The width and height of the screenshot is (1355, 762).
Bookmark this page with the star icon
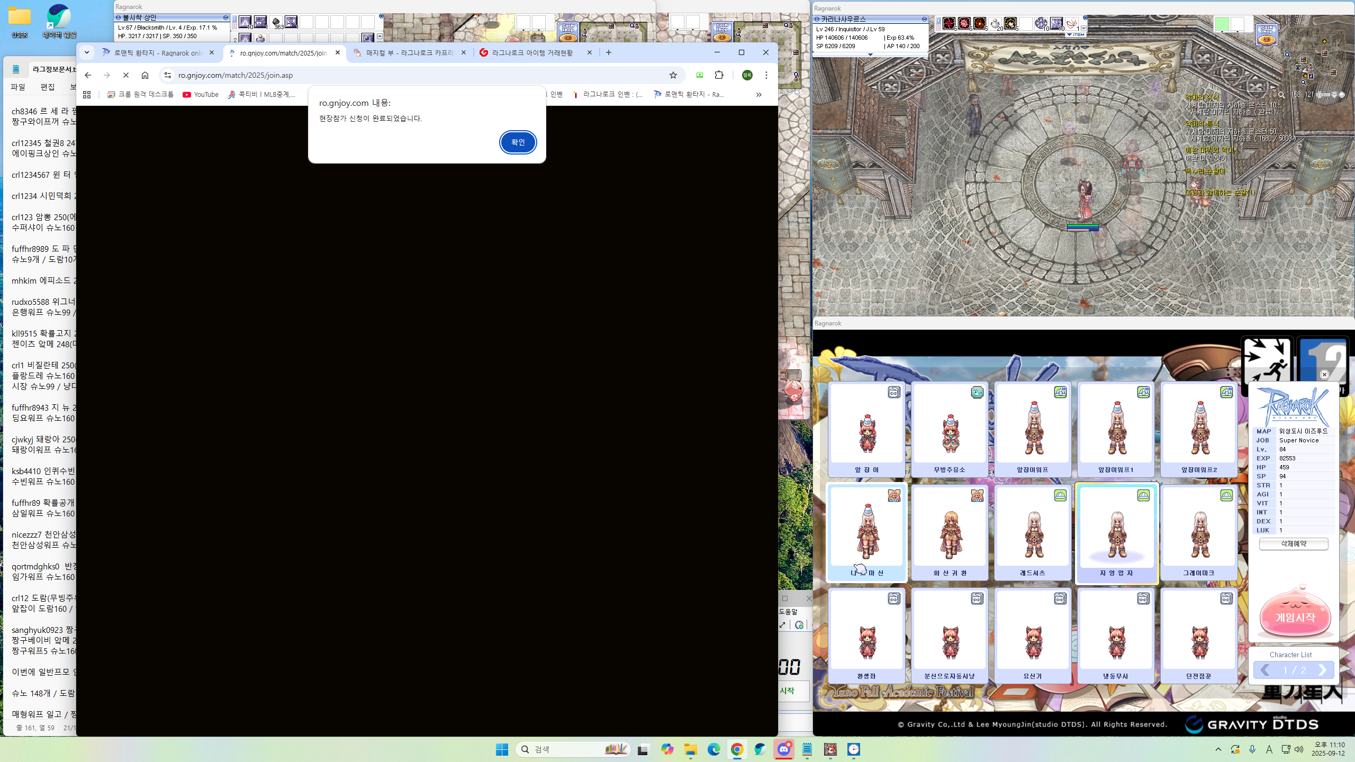click(673, 75)
